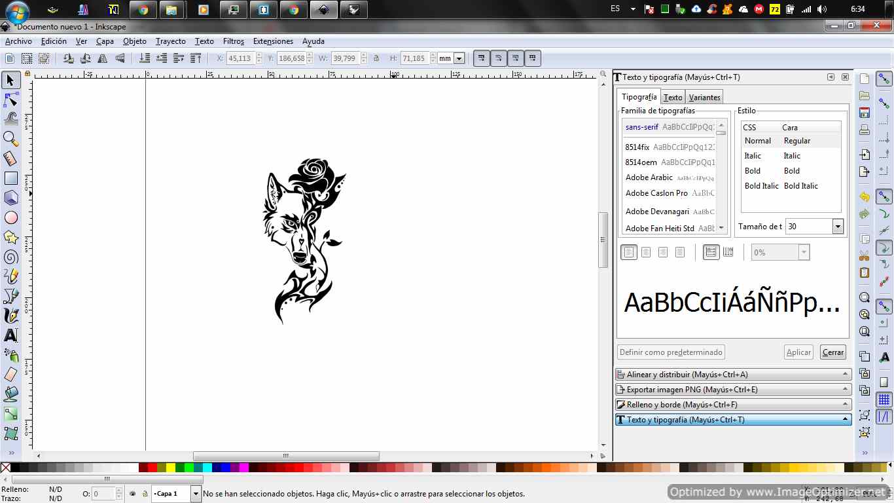The image size is (894, 503).
Task: Select the arrow Selector tool
Action: click(x=10, y=80)
